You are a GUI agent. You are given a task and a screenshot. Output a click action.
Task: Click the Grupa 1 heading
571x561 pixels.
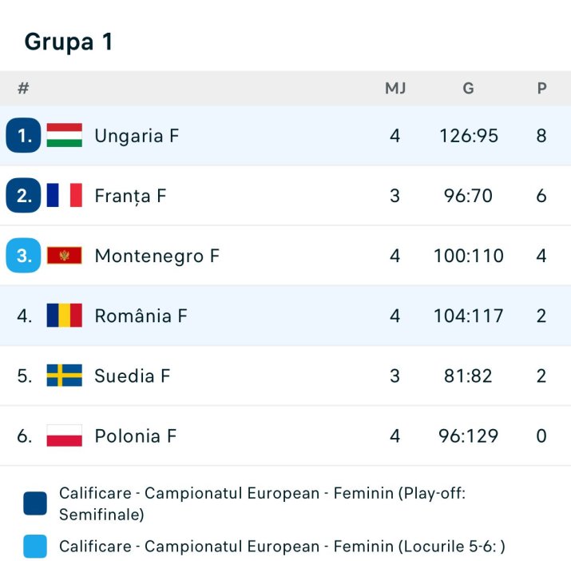tap(69, 42)
